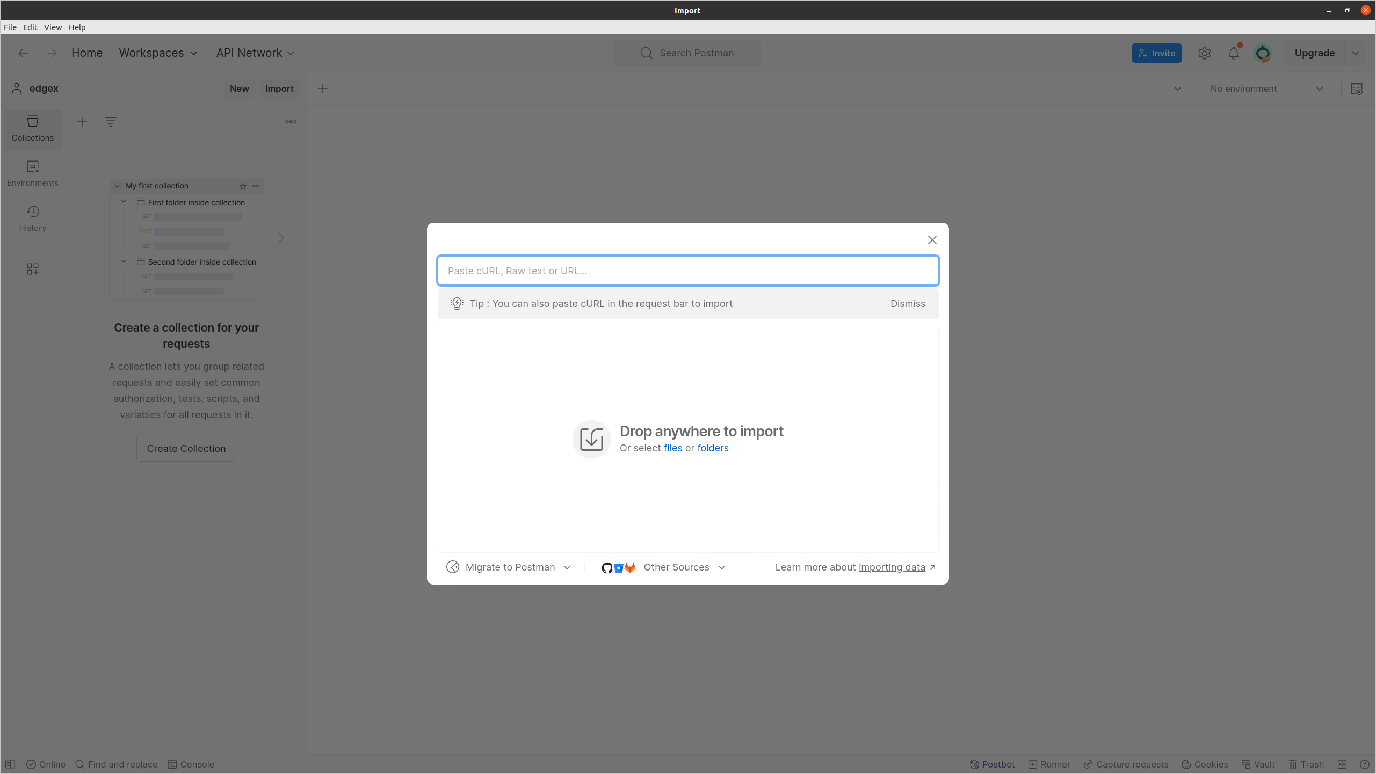
Task: Open the Collections sidebar tab
Action: tap(33, 129)
